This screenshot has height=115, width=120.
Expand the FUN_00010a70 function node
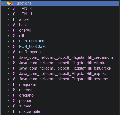[x=8, y=47]
